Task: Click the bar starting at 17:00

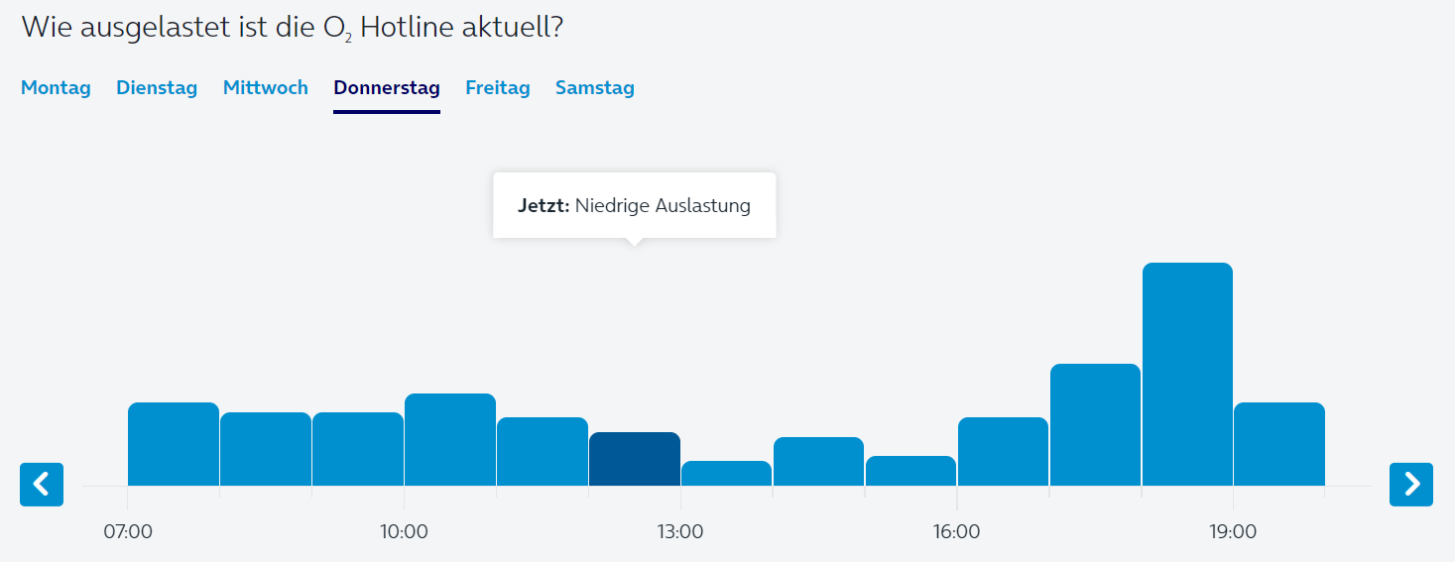Action: point(1095,425)
